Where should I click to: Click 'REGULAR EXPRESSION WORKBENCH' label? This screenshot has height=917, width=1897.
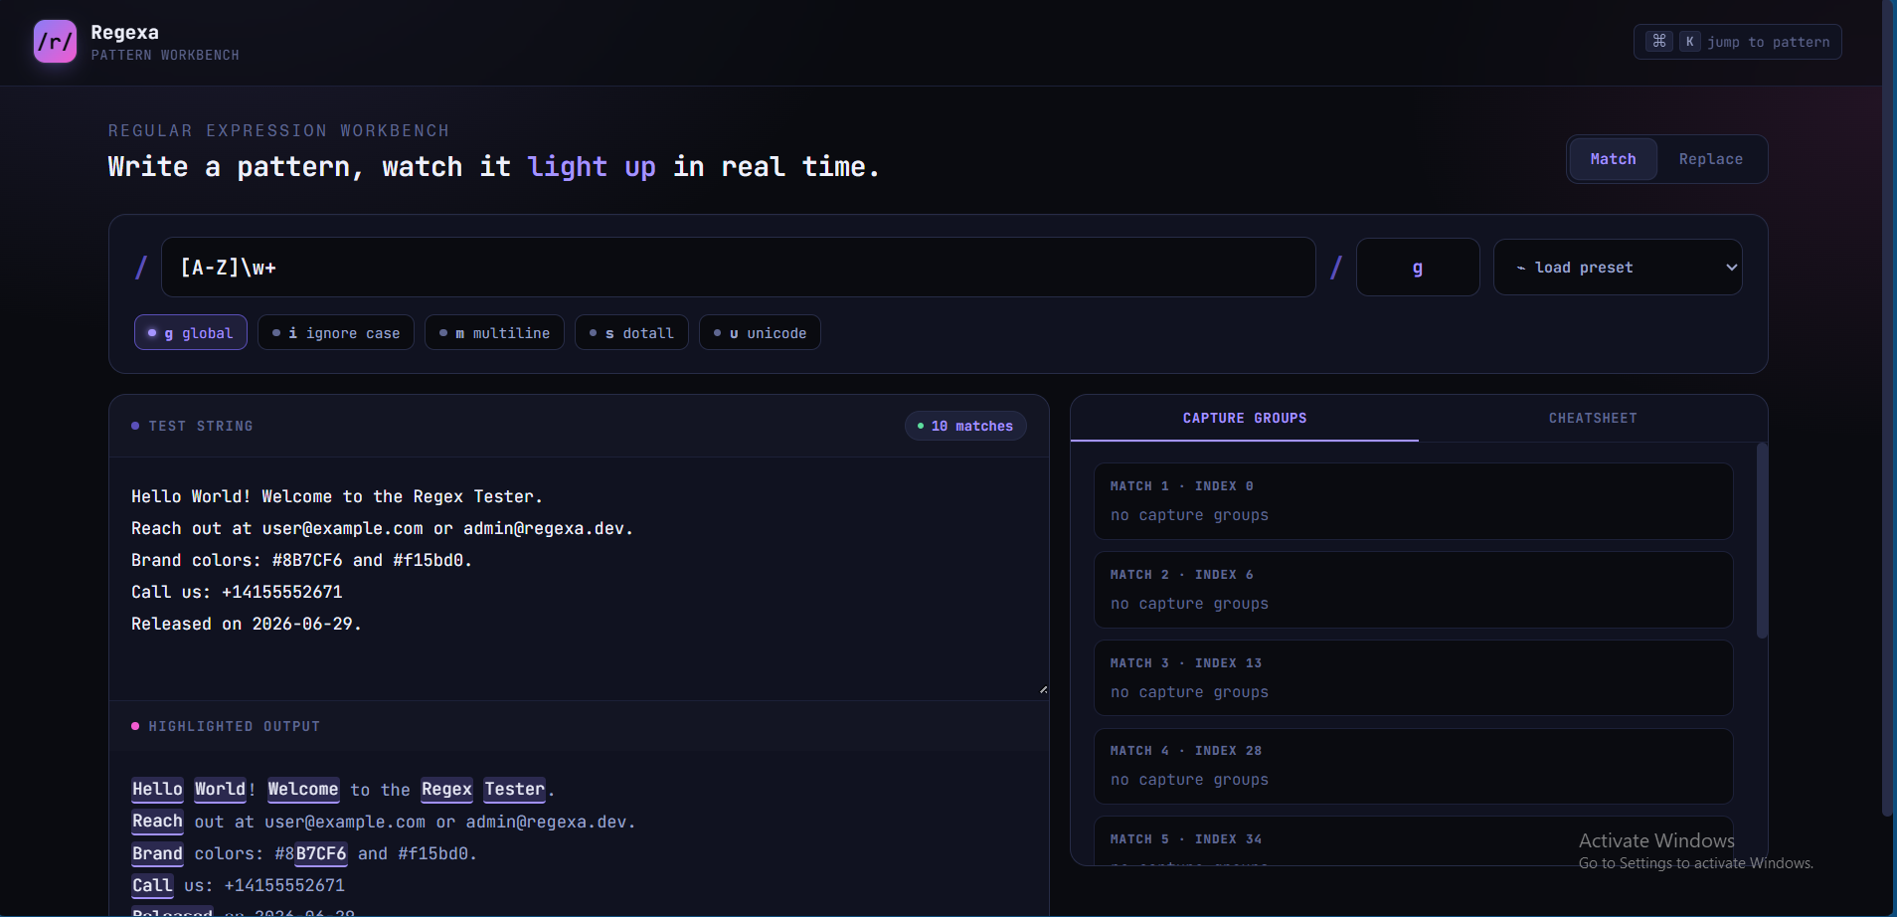click(278, 131)
